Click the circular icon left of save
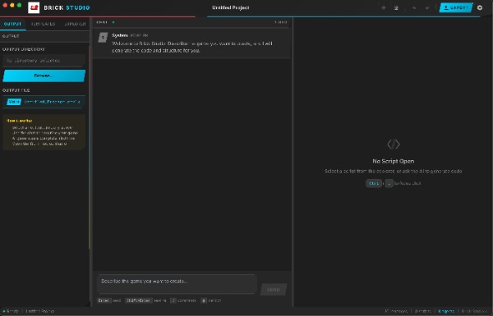 [x=384, y=7]
